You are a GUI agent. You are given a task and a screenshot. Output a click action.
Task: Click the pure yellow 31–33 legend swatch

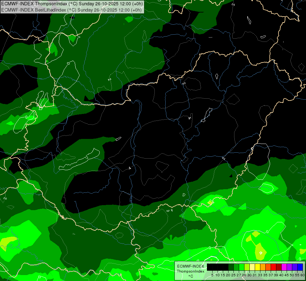tap(258, 267)
